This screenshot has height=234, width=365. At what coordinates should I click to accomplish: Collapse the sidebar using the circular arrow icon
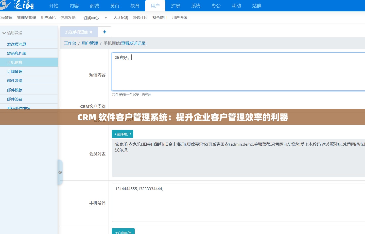60,172
